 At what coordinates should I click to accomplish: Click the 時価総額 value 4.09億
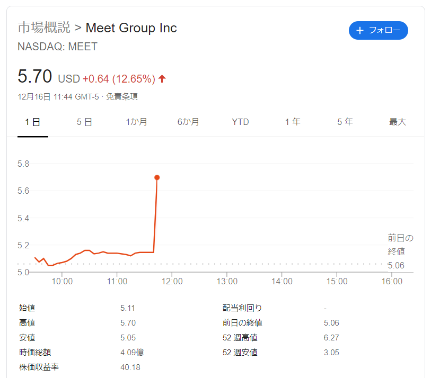click(x=133, y=352)
